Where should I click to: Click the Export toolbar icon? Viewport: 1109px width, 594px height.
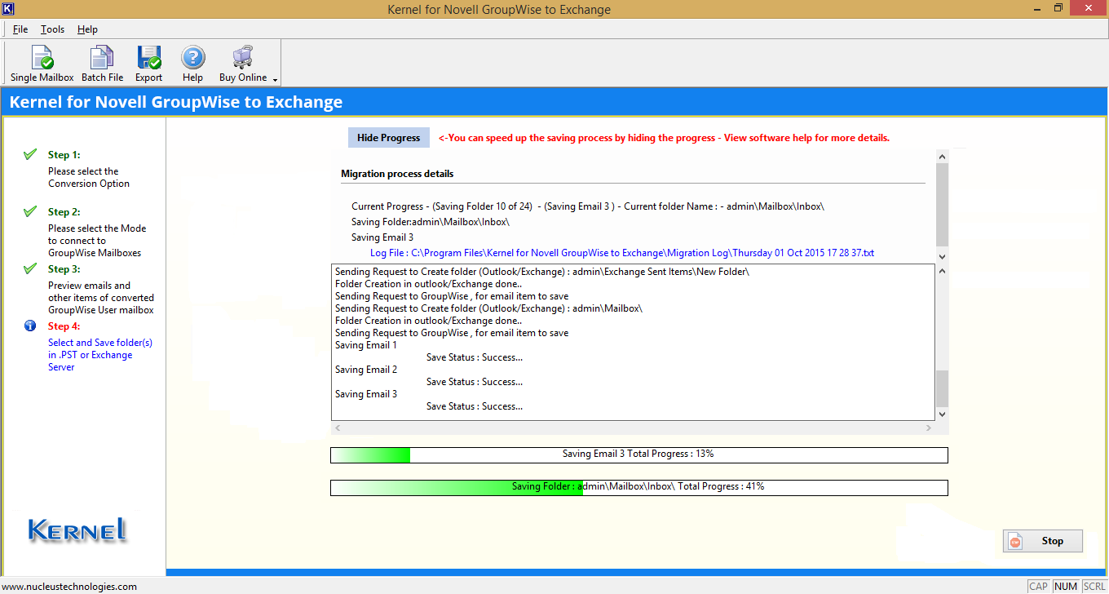148,64
